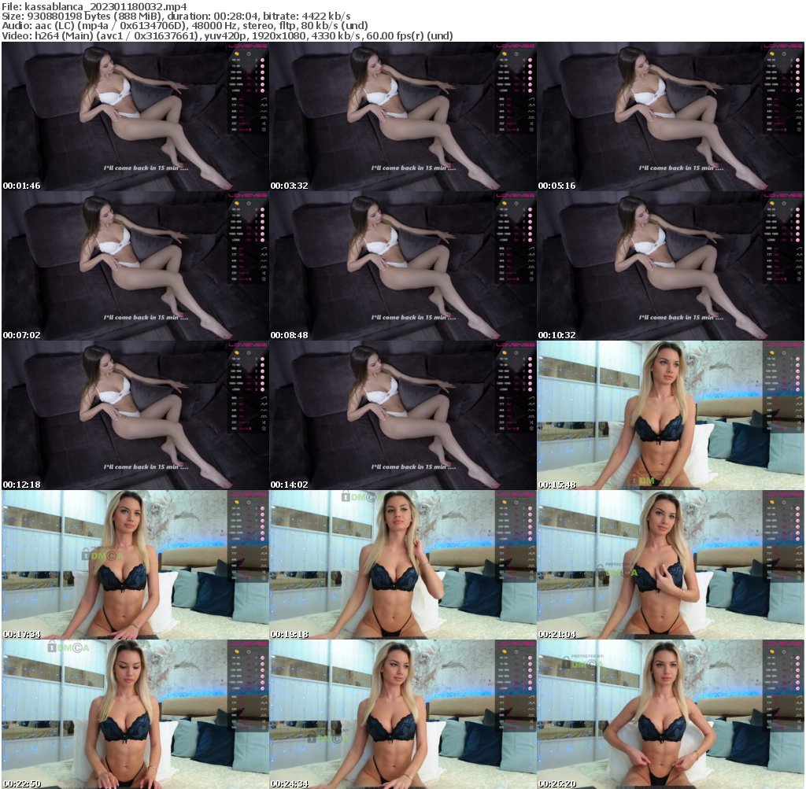This screenshot has height=789, width=806.
Task: Select the shuffle pattern icon next to 222
Action: point(262,123)
